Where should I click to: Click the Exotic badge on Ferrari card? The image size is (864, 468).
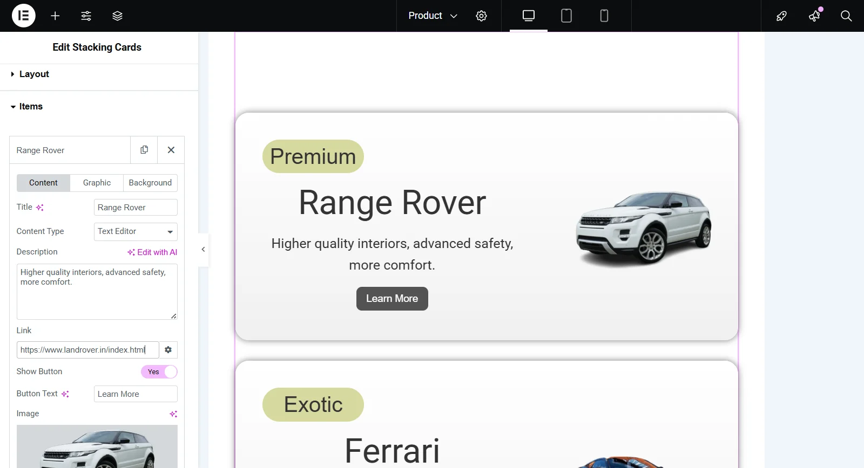coord(313,404)
